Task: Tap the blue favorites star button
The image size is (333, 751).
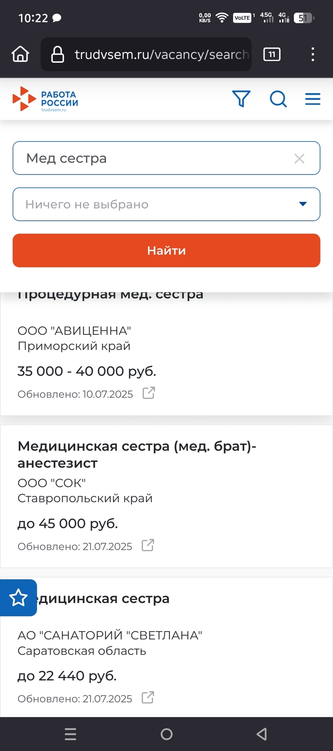Action: pos(19,597)
